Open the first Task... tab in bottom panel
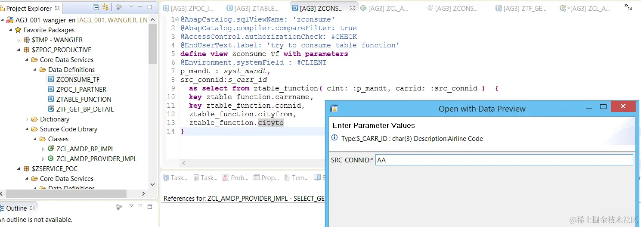This screenshot has height=227, width=641. [175, 178]
